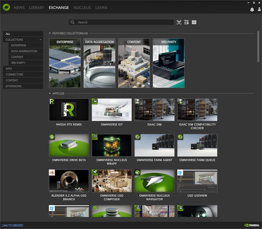Open the Isaac Sim app thumbnail

pyautogui.click(x=154, y=109)
